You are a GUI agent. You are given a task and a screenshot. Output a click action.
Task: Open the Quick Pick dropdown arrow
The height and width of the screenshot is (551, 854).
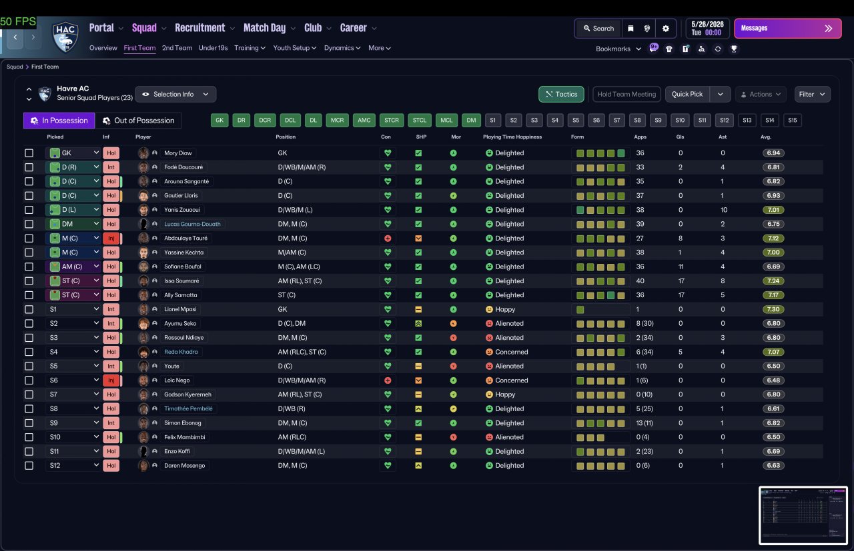(x=720, y=95)
